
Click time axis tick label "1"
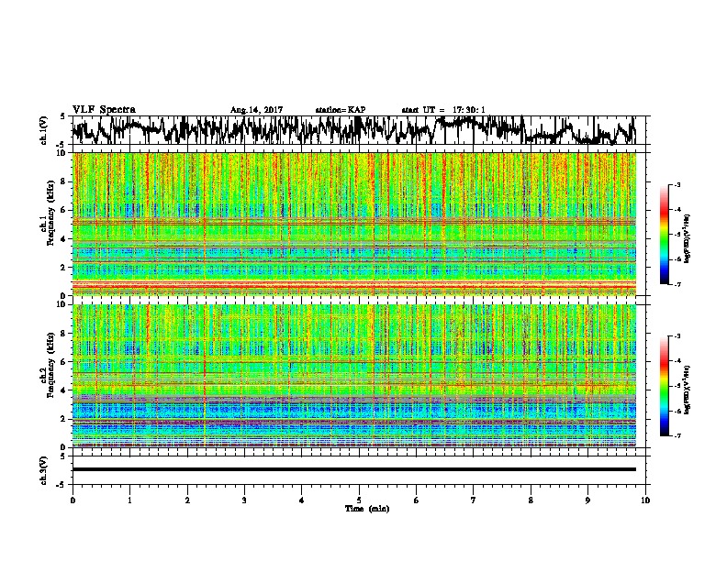(x=129, y=500)
